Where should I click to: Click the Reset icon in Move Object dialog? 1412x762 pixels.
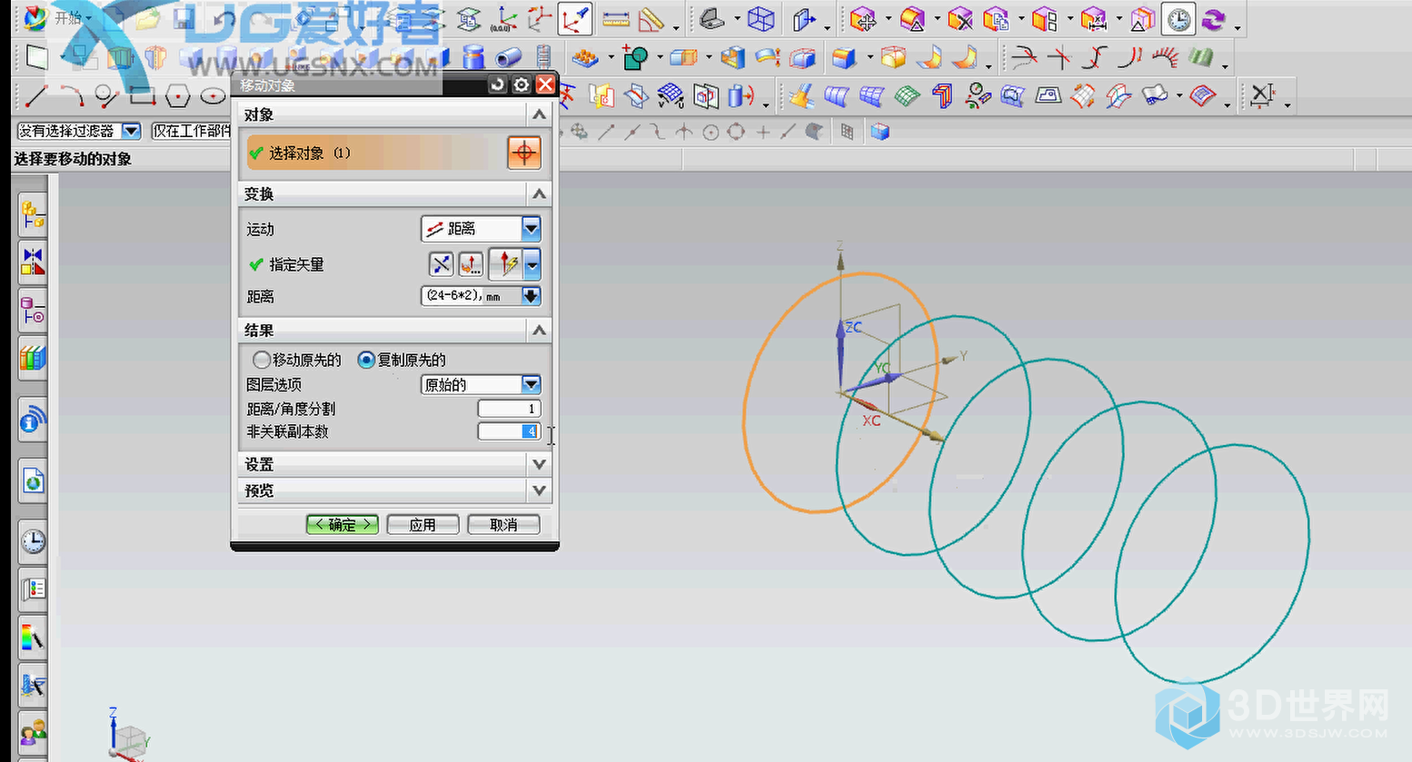pyautogui.click(x=497, y=84)
